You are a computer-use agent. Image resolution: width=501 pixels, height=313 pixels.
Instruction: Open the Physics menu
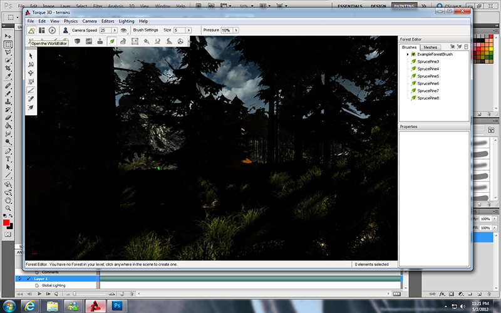coord(71,21)
